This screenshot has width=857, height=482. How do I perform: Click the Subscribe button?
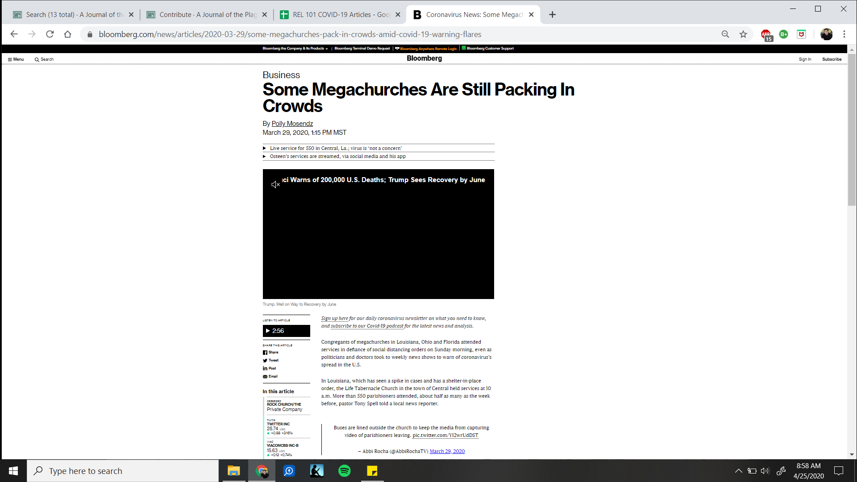[832, 59]
